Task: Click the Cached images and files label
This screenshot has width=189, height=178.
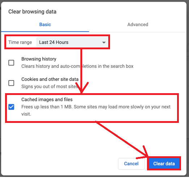Action: click(x=47, y=100)
